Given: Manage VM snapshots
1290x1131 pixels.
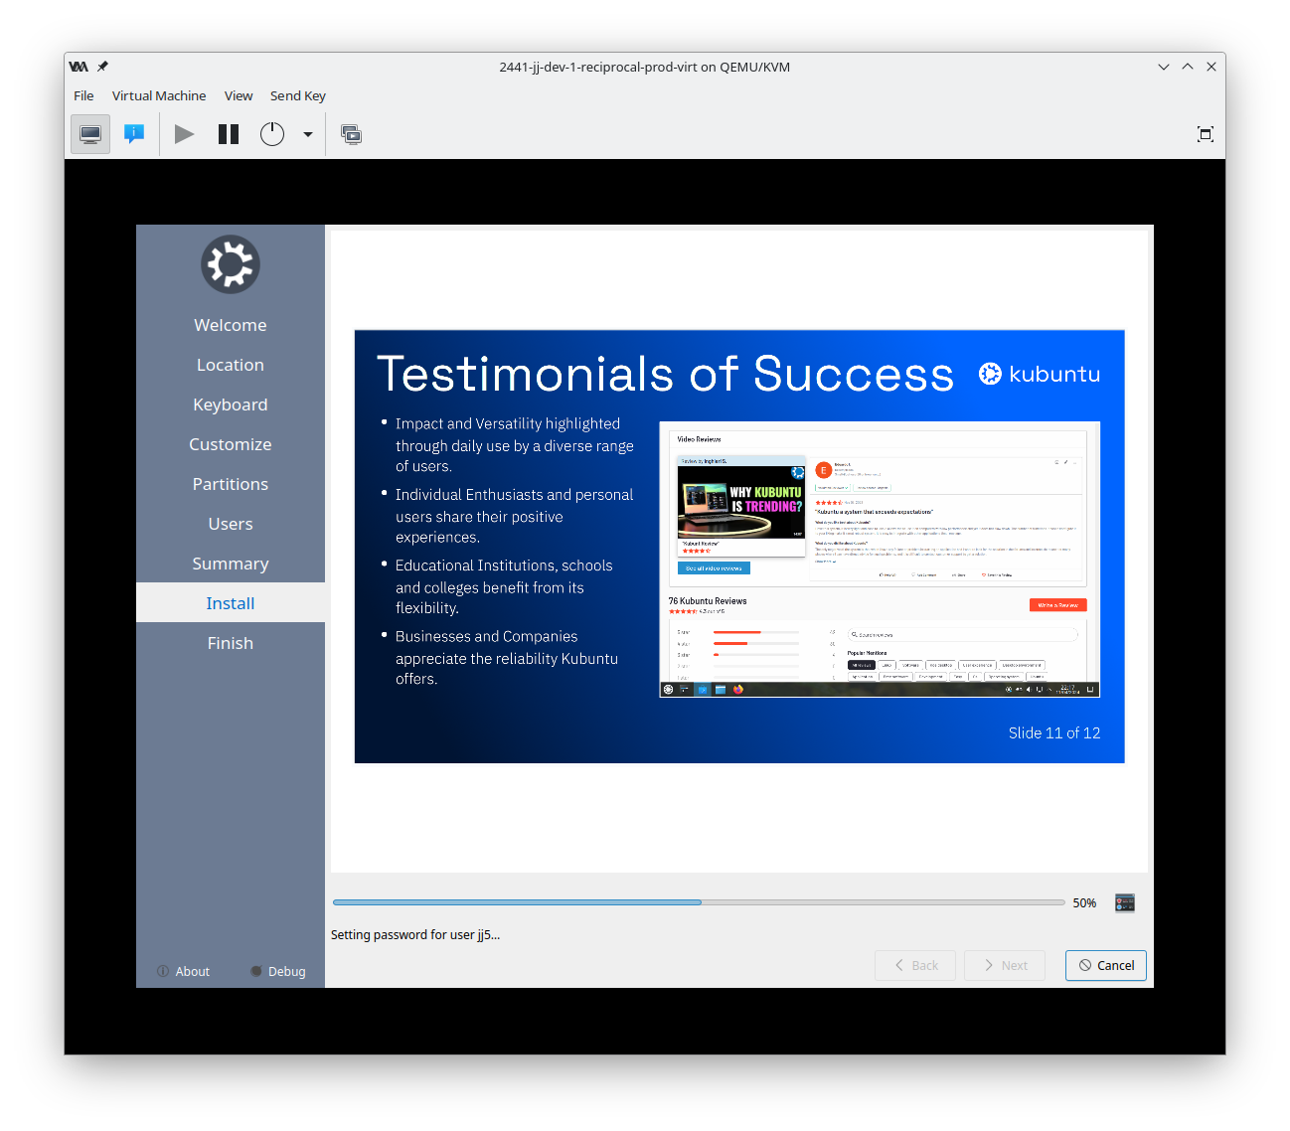Looking at the screenshot, I should (352, 134).
